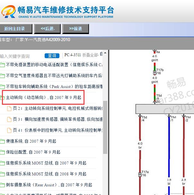Select 主动转向（动态转向）自2007年9月起
The height and width of the screenshot is (195, 194).
pos(44,97)
